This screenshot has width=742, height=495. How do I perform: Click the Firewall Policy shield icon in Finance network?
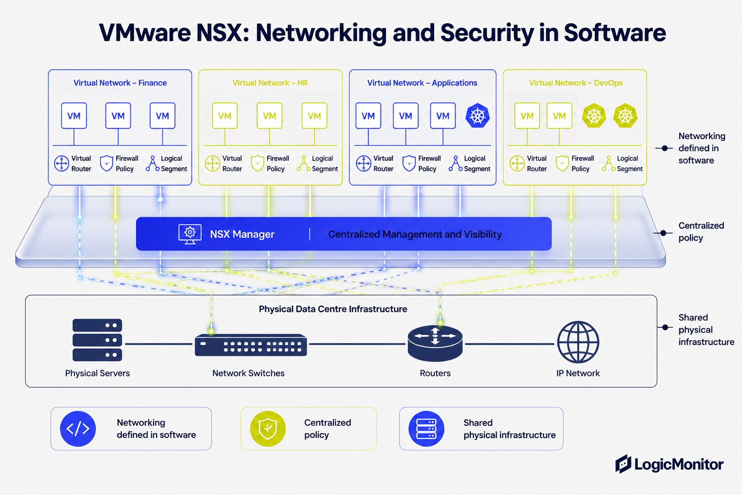(106, 163)
